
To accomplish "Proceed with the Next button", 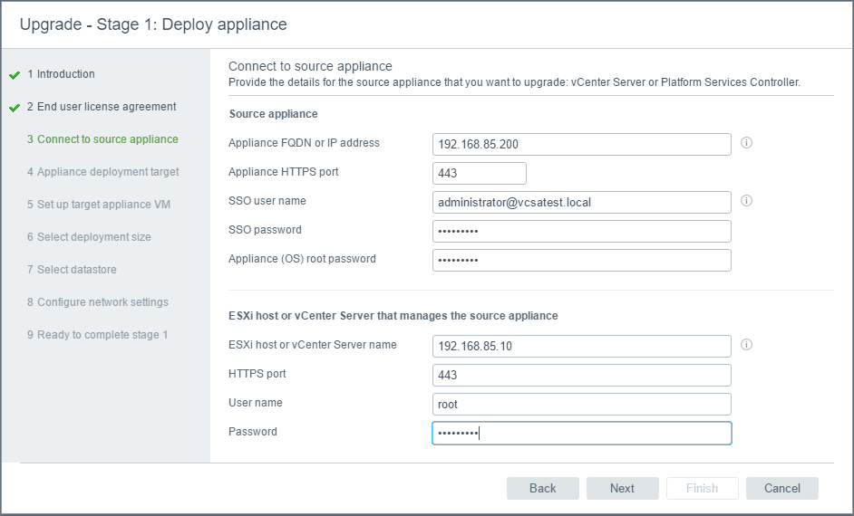I will pos(622,488).
